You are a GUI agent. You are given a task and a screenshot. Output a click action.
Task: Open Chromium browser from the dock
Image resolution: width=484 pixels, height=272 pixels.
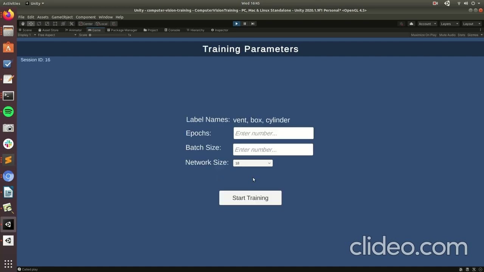(x=8, y=176)
